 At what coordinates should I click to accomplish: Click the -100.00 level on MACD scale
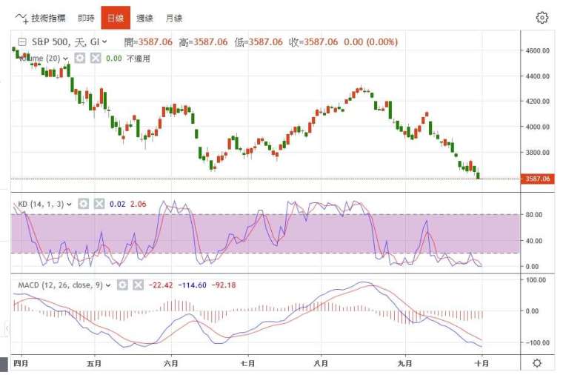[x=537, y=342]
